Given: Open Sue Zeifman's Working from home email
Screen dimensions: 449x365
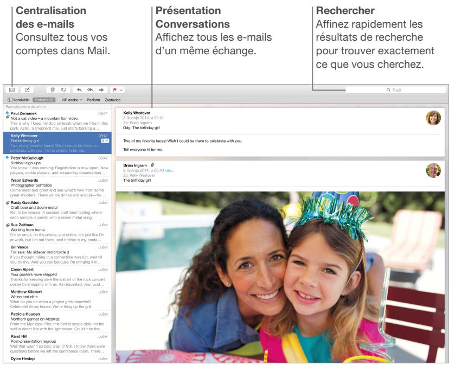Looking at the screenshot, I should click(x=57, y=232).
